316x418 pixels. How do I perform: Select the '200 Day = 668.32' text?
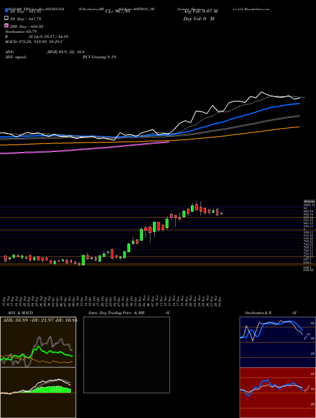(x=27, y=27)
